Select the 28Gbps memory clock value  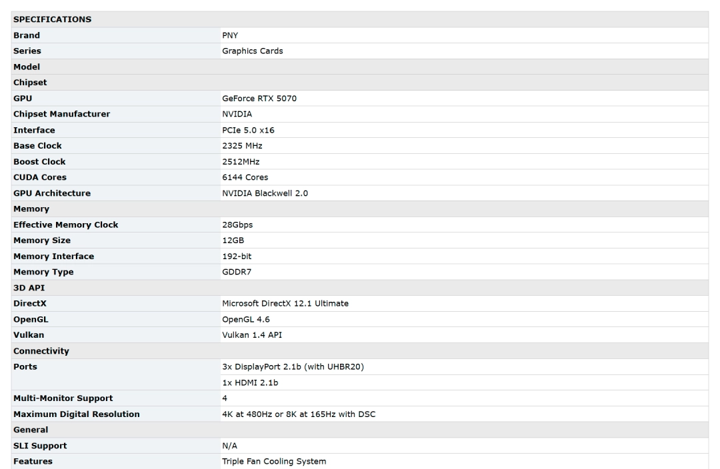click(238, 225)
